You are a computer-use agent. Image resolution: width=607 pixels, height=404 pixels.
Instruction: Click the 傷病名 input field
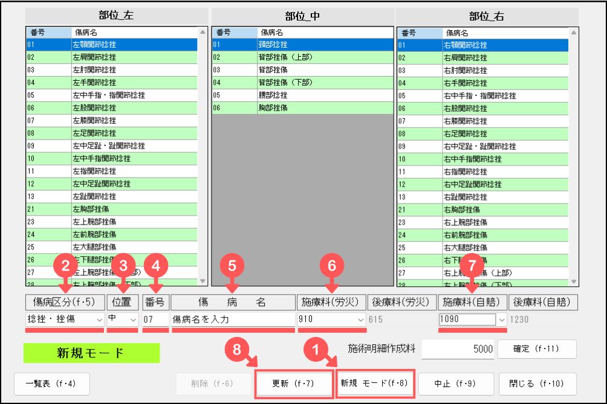(x=232, y=319)
